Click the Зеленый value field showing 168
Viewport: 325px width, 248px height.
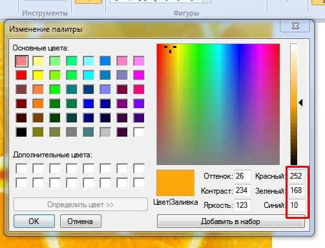click(x=297, y=190)
